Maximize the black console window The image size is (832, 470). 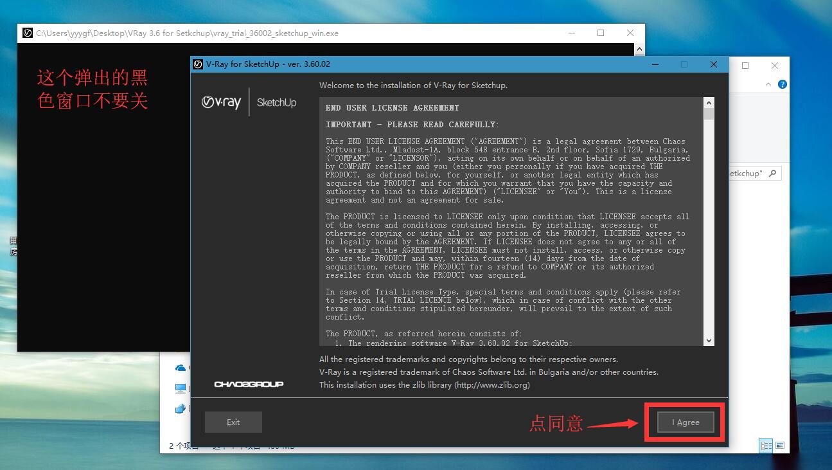[601, 33]
